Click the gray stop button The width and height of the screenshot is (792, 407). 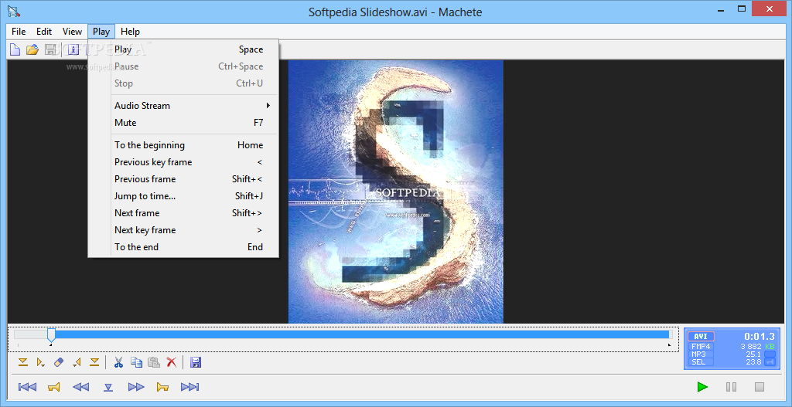(760, 387)
